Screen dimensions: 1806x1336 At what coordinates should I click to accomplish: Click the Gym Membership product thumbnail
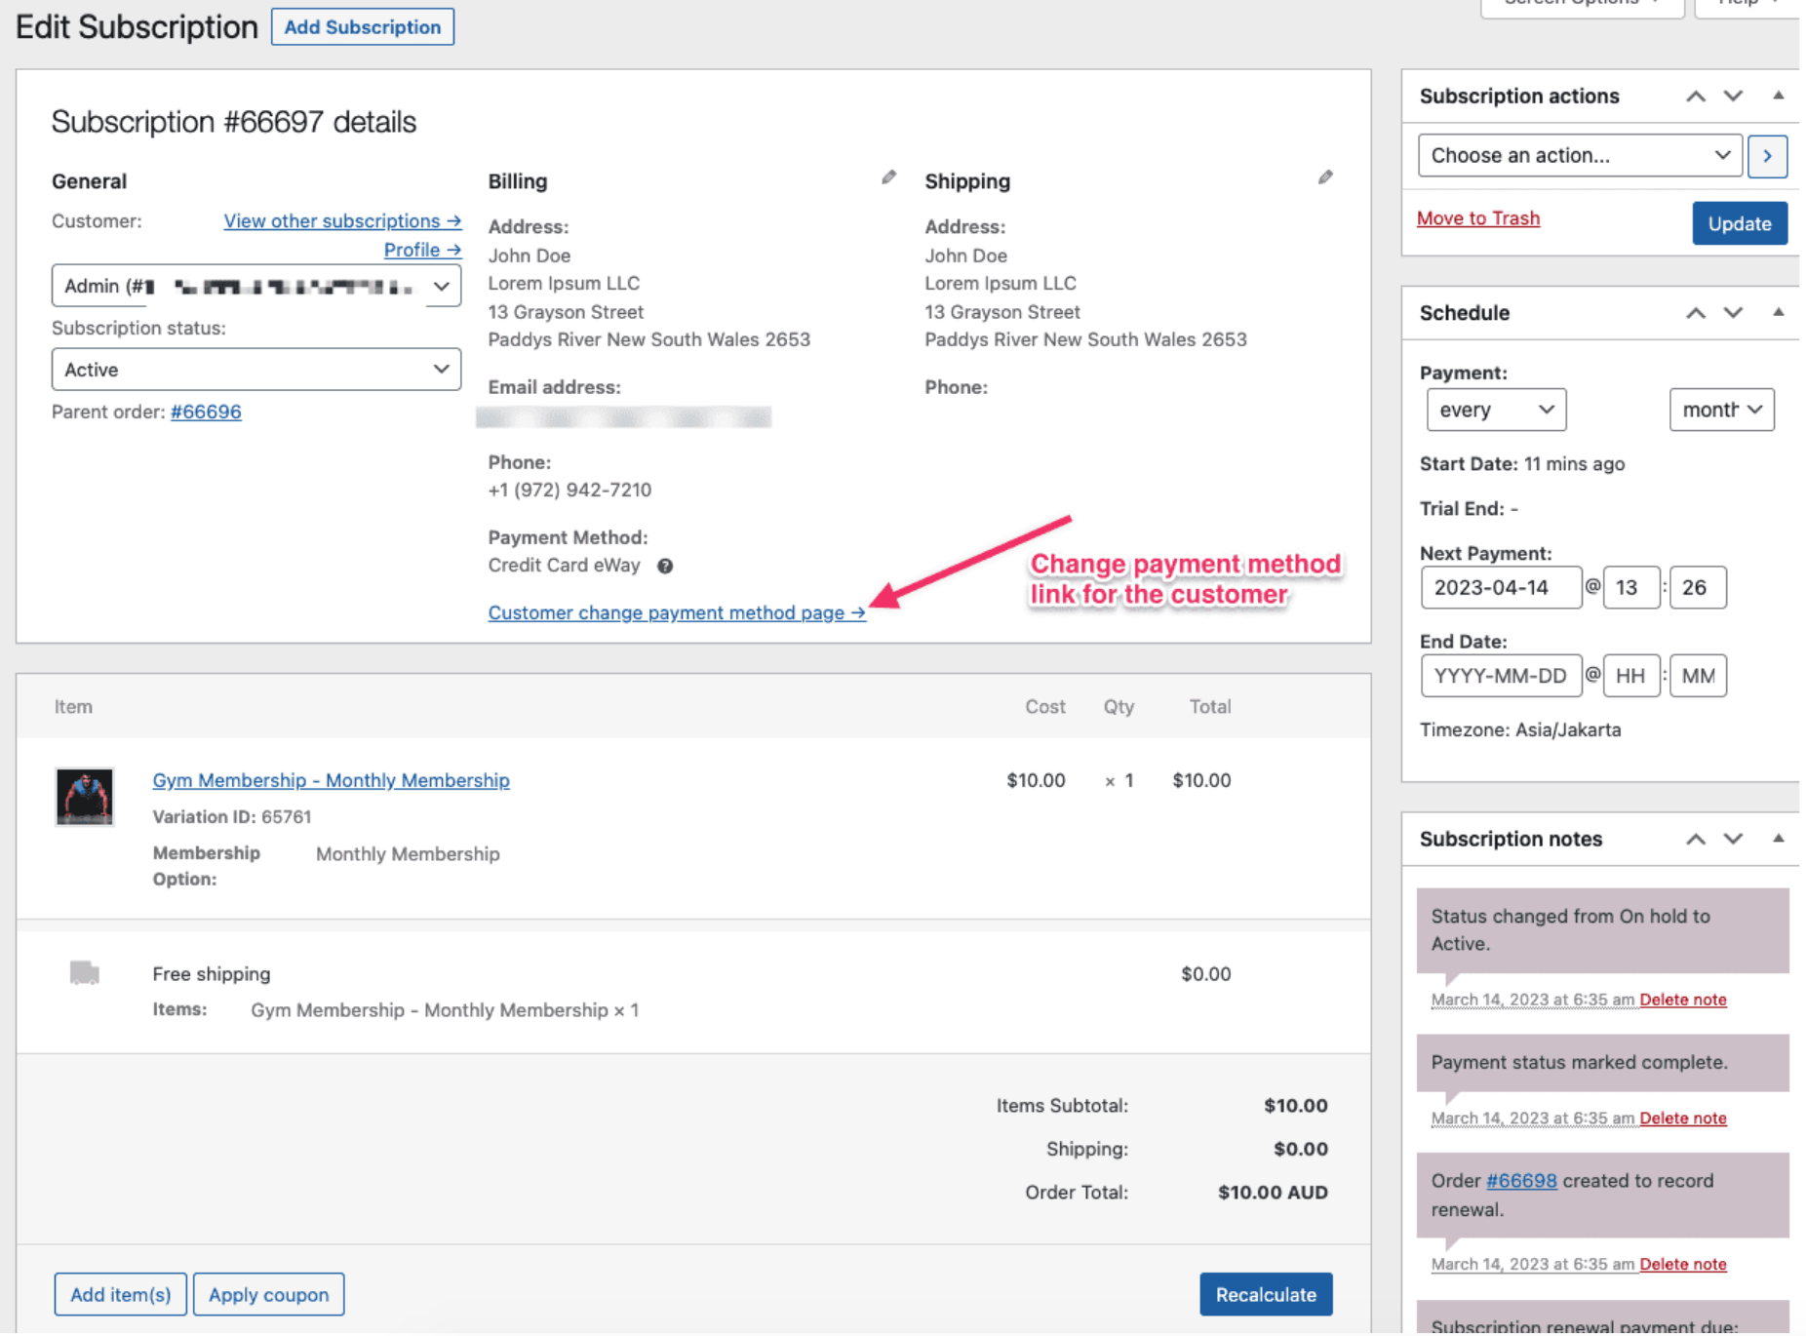point(84,797)
